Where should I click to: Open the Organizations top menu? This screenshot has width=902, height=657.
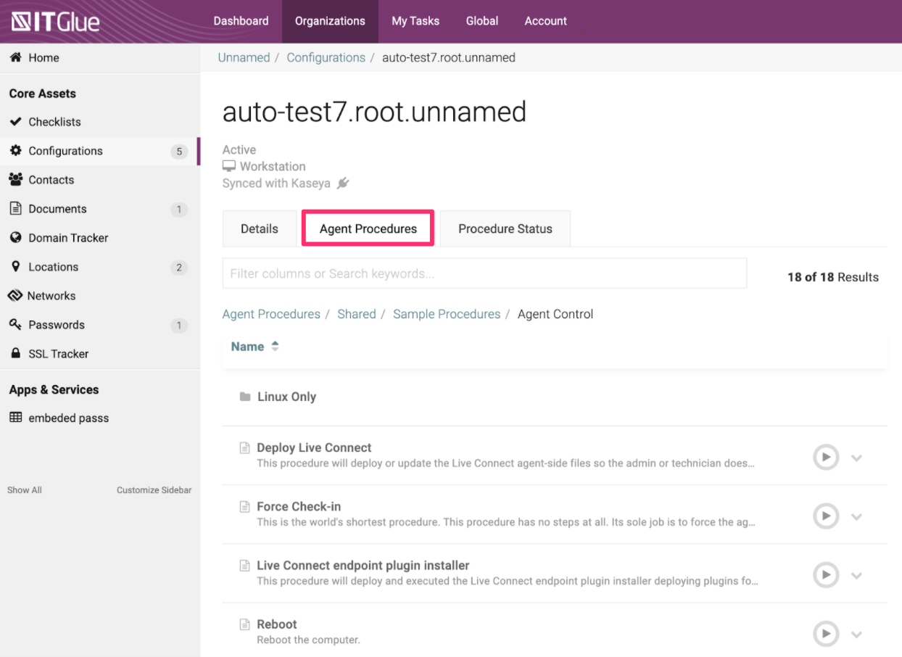point(330,21)
